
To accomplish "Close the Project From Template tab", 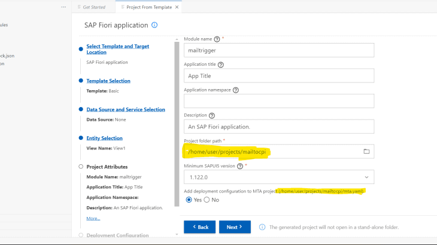I will click(x=177, y=7).
